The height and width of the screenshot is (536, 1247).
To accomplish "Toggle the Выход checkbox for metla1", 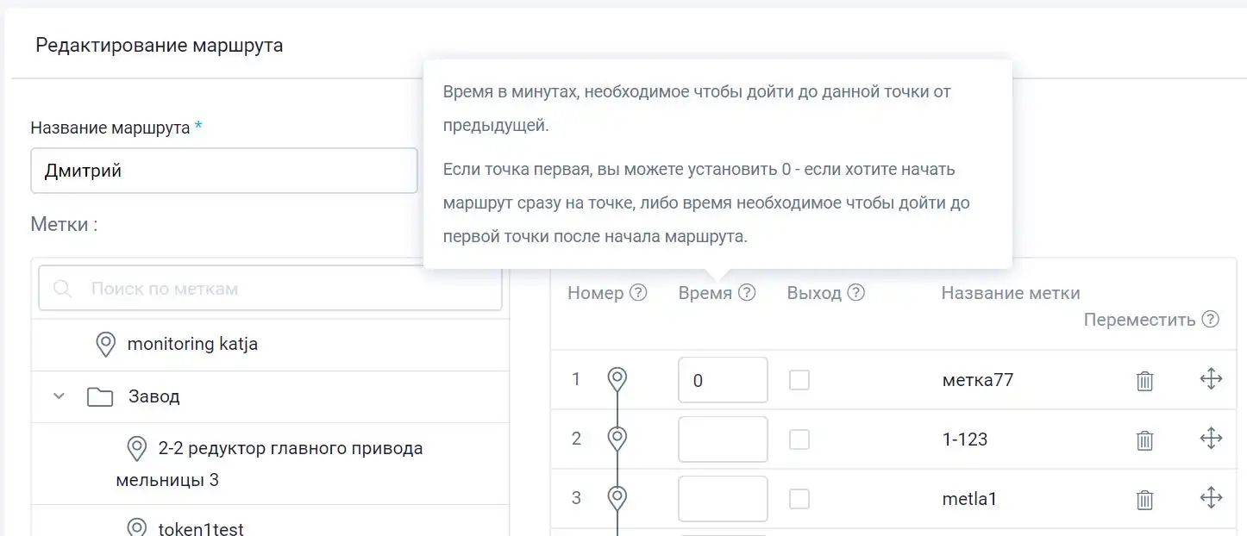I will pos(799,498).
